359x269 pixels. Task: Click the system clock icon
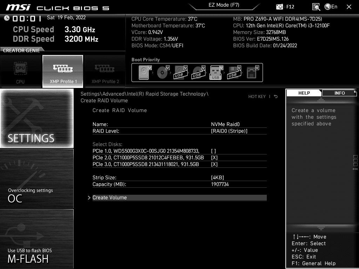(x=7, y=18)
